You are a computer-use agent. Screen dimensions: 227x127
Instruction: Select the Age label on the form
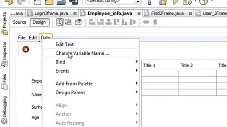[35, 117]
